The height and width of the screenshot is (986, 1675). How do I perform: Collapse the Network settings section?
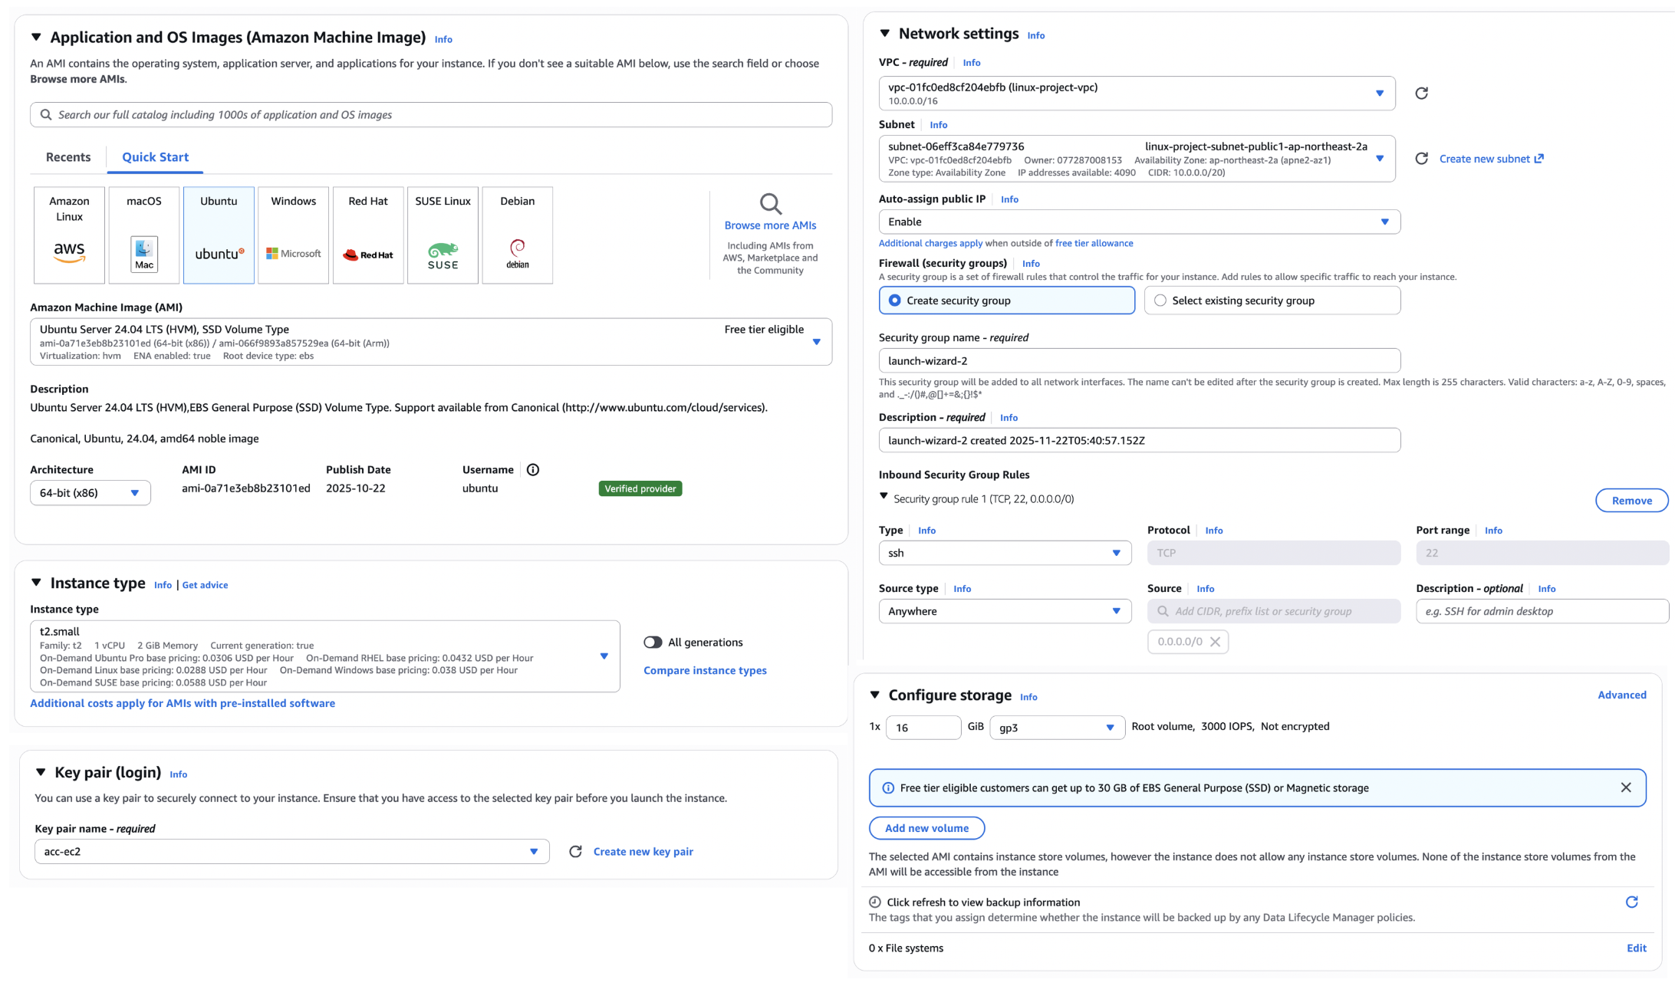click(x=885, y=34)
